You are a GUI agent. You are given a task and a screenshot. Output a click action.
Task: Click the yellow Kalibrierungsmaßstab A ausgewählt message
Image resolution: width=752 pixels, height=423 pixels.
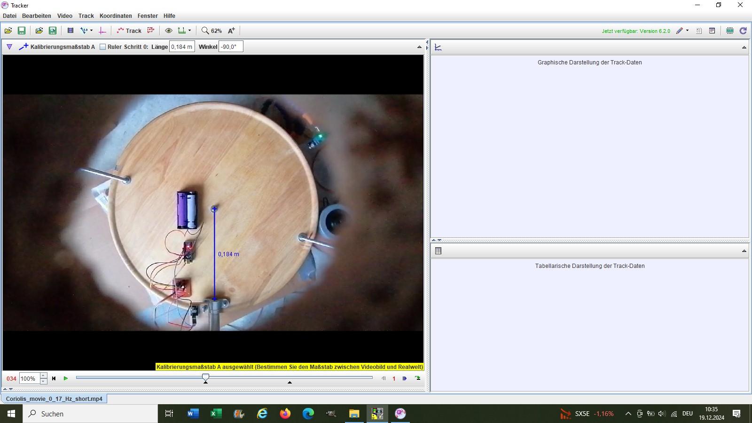[x=290, y=367]
